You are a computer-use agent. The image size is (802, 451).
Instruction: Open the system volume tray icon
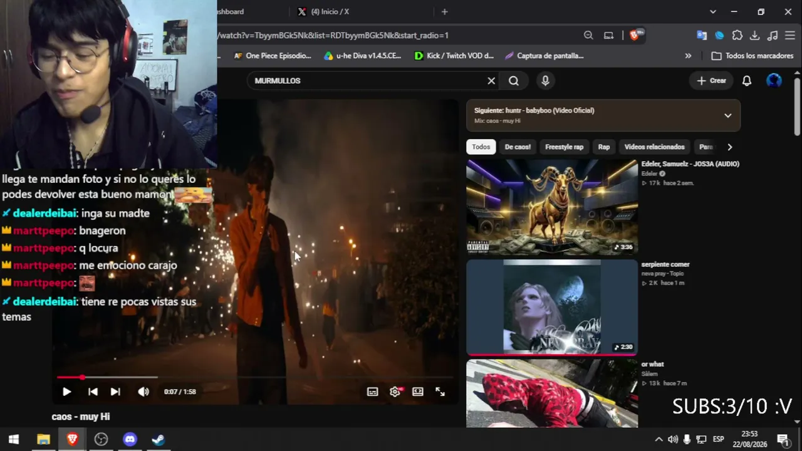(672, 439)
